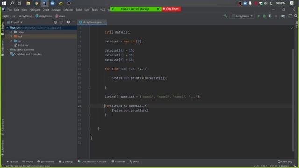
Task: Expand the src folder
Action: click(11, 41)
